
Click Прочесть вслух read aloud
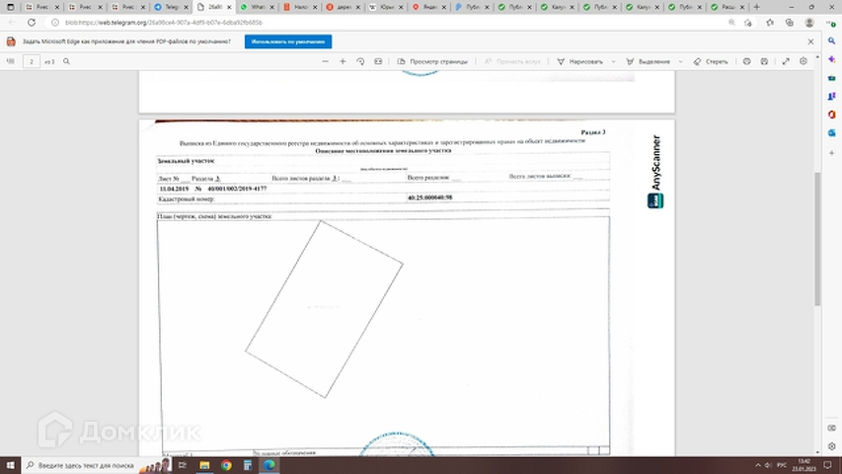point(513,61)
